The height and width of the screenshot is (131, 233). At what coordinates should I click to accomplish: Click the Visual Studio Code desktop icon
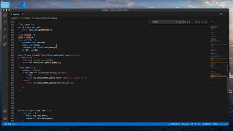click(22, 5)
